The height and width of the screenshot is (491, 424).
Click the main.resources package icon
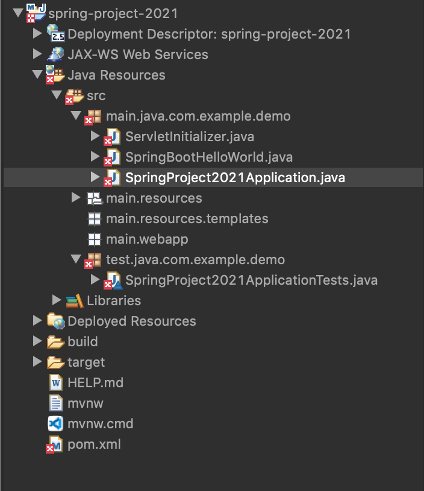pyautogui.click(x=95, y=198)
